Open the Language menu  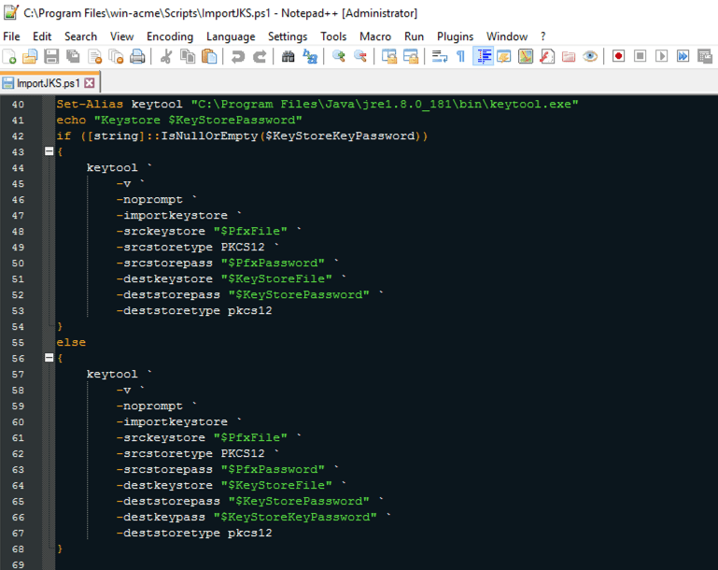coord(231,36)
